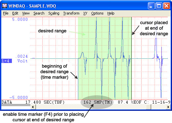Open the File menu

(6, 13)
